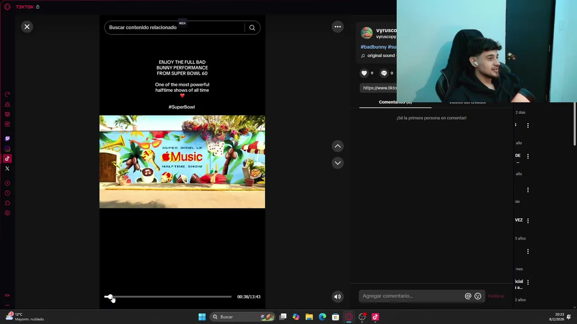Open Opera GX menu logo icon
Screen dimensions: 577x324
[x=7, y=7]
